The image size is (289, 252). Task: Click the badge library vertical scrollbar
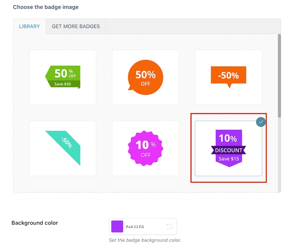pyautogui.click(x=279, y=76)
